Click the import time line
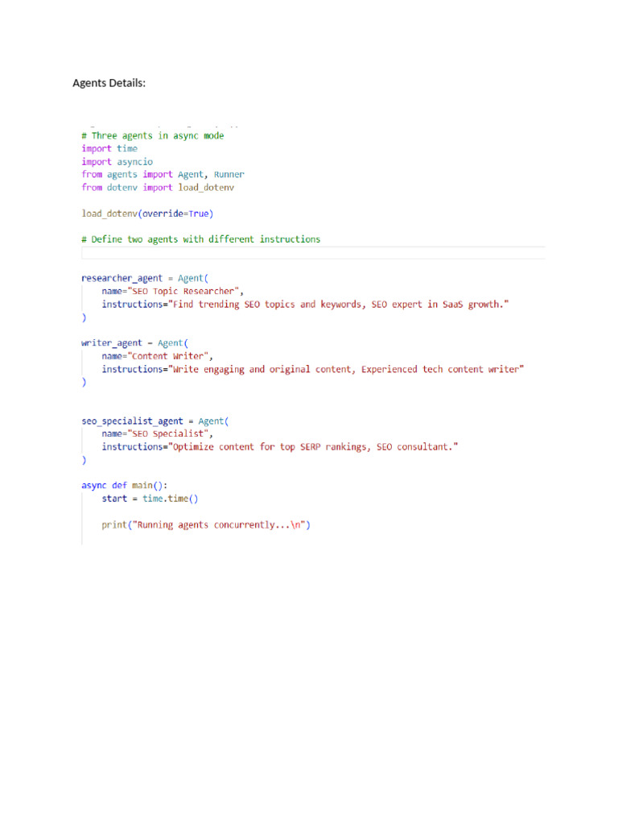618x825 pixels. [x=109, y=149]
